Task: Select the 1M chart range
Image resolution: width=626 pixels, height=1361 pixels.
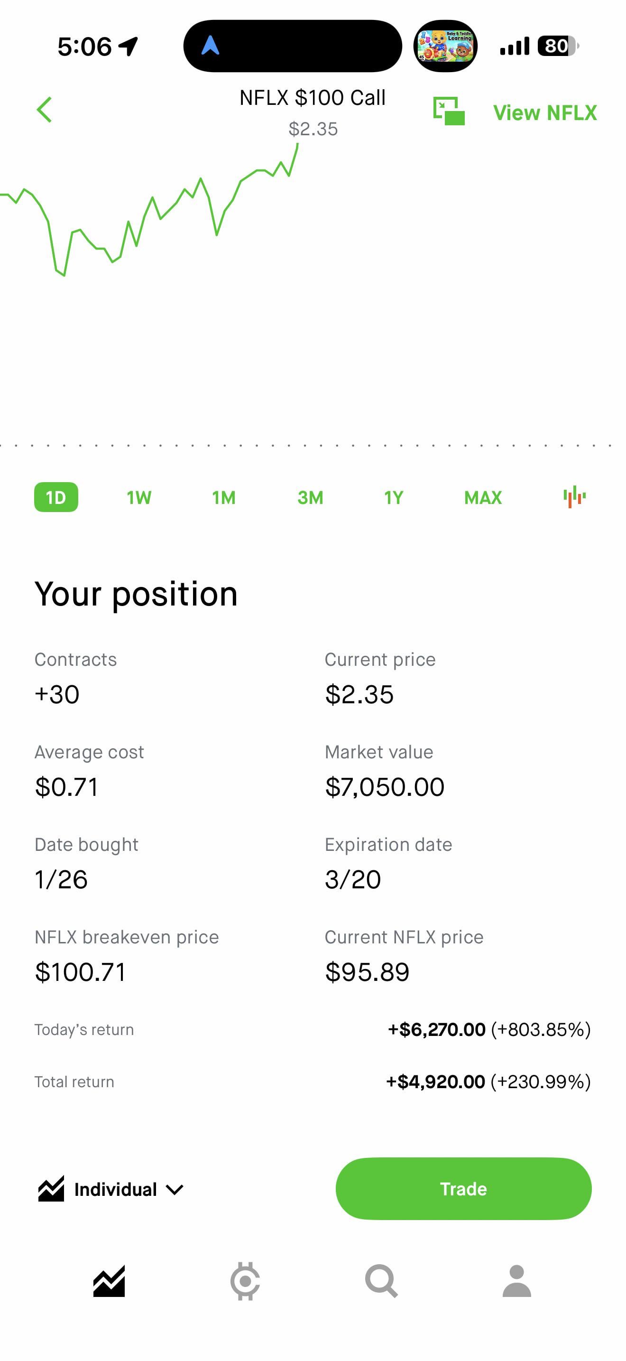Action: [224, 497]
